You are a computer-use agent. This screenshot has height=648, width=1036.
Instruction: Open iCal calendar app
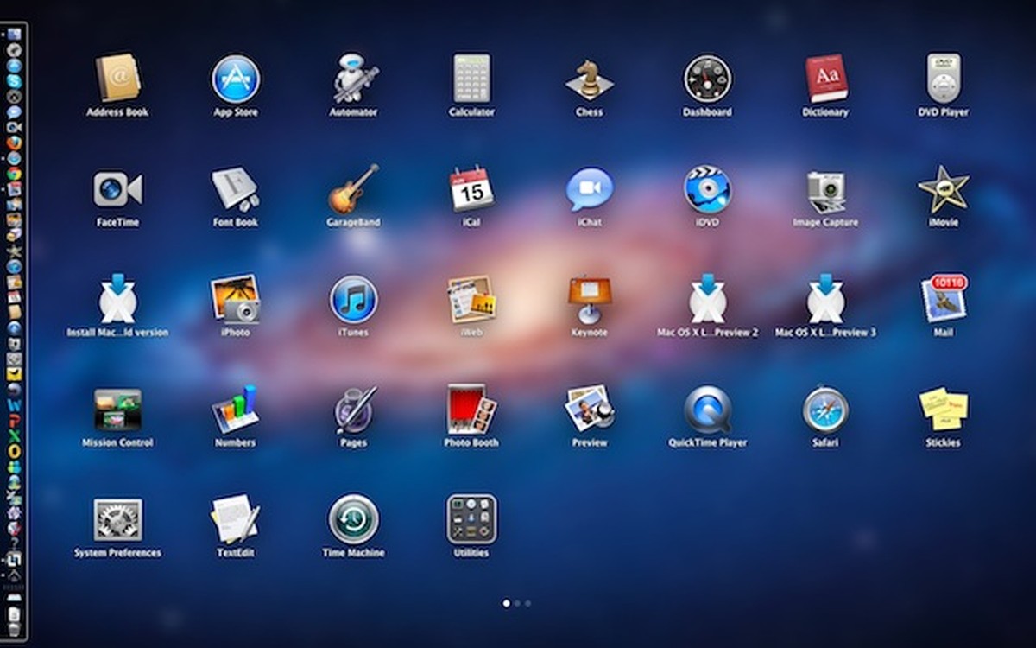point(471,189)
